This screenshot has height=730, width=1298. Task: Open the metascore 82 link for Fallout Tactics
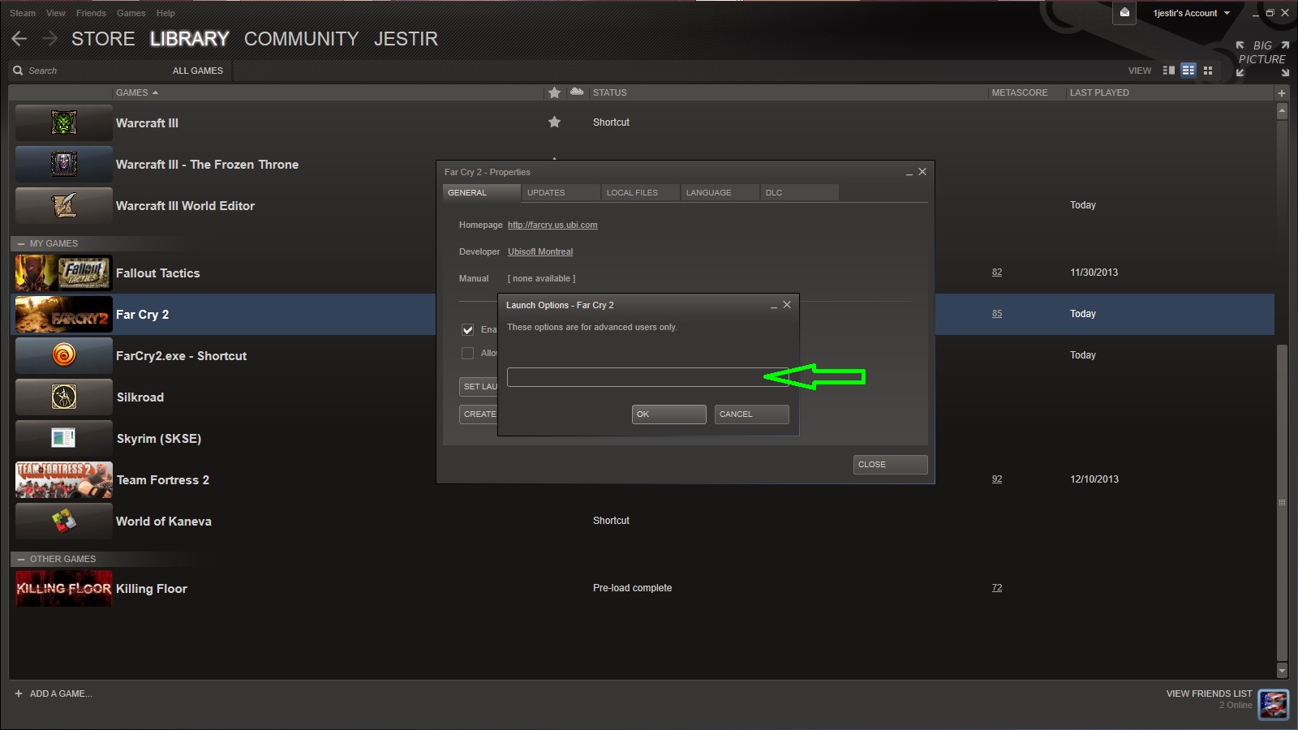(x=997, y=273)
